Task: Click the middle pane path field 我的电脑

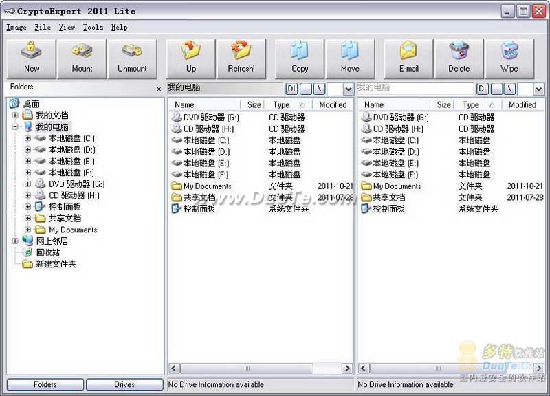Action: click(x=225, y=88)
